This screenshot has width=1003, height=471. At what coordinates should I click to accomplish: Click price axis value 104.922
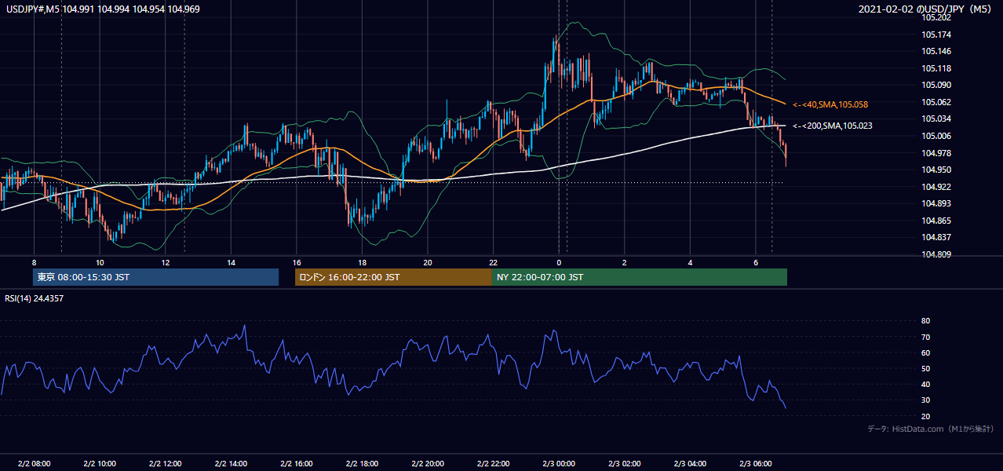tap(937, 187)
